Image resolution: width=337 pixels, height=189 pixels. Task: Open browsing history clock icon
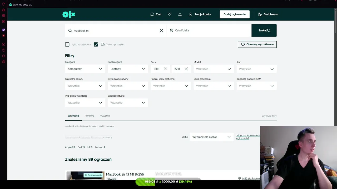pyautogui.click(x=4, y=50)
